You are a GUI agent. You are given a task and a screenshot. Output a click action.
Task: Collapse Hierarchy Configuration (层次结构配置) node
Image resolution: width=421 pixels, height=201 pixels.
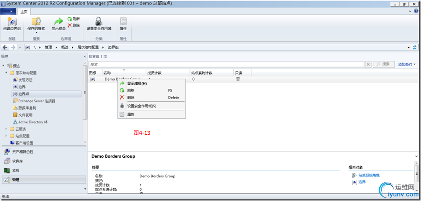(6, 73)
